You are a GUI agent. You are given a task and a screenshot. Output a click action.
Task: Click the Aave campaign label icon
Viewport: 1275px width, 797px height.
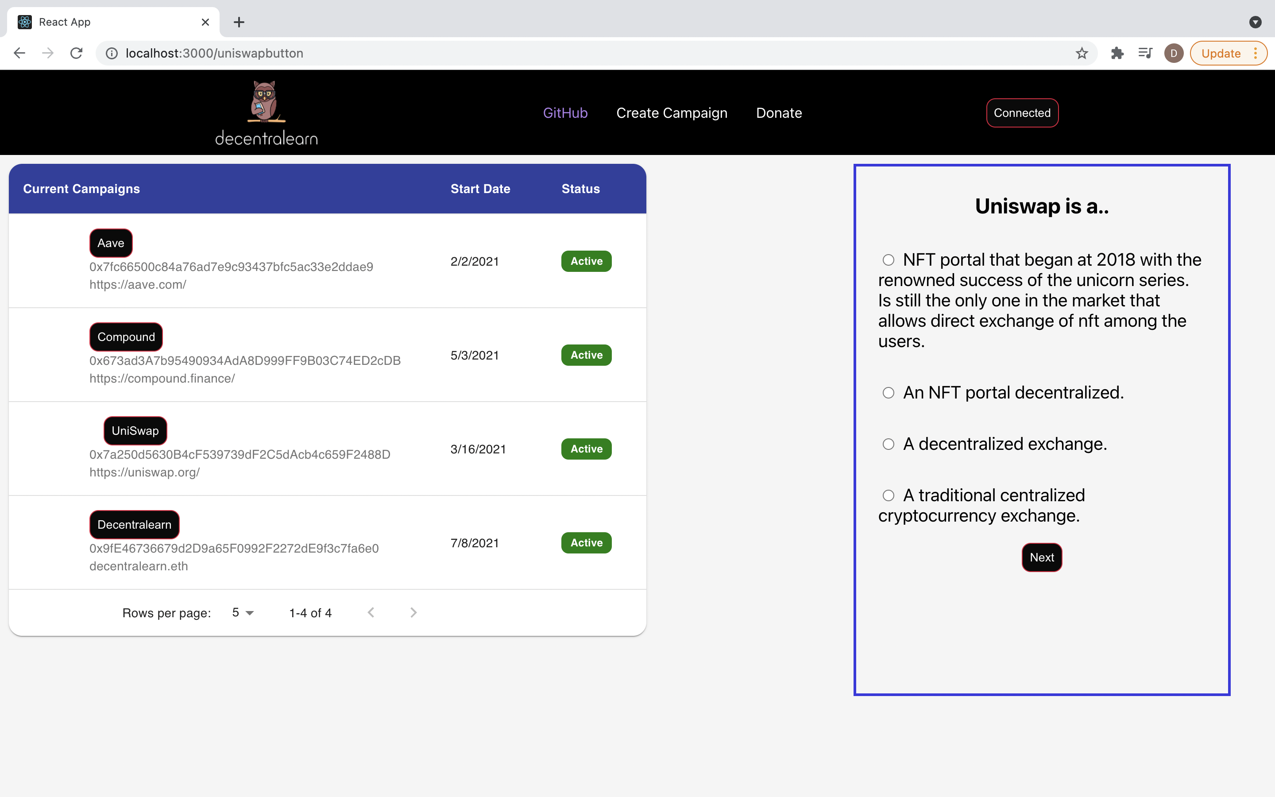110,242
